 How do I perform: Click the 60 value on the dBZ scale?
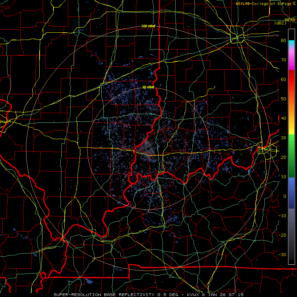coord(283,79)
